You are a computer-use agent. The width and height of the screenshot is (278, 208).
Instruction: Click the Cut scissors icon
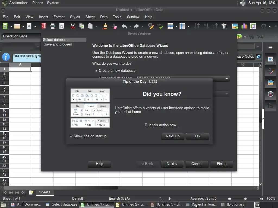pos(73,26)
